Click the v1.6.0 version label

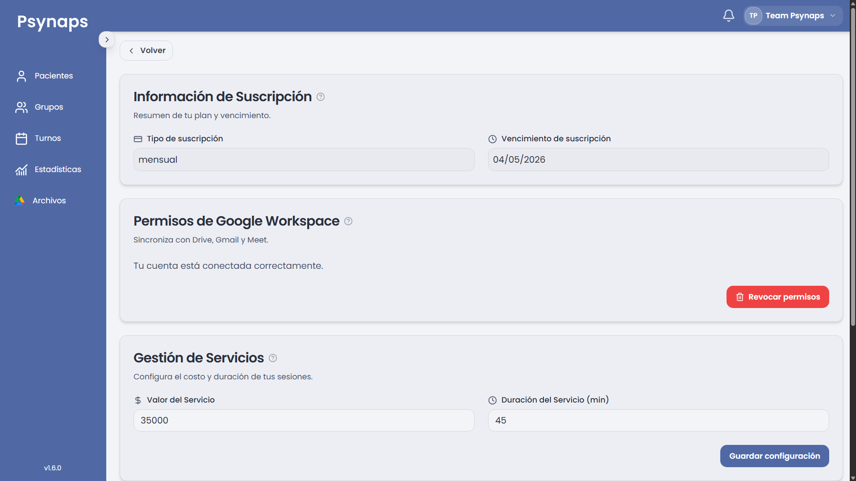pos(53,468)
